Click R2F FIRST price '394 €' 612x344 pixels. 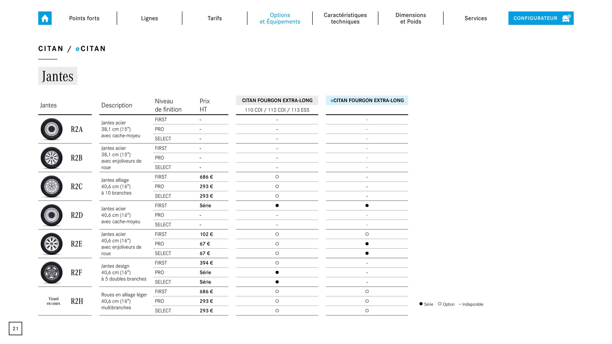point(206,263)
